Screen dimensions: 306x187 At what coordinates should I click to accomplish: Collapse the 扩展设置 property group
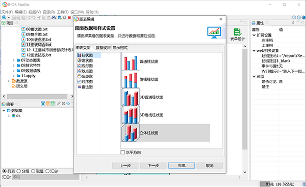[254, 35]
